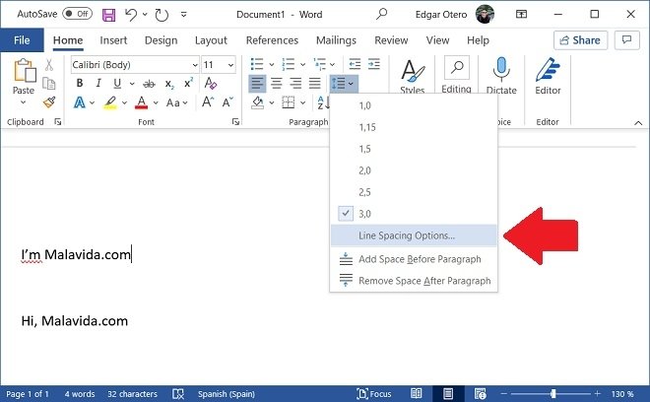Switch to the Insert tab
650x402 pixels.
point(113,40)
